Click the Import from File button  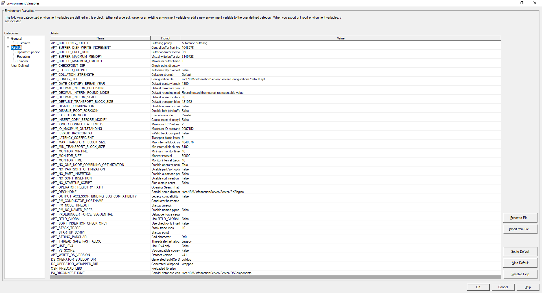tap(520, 229)
